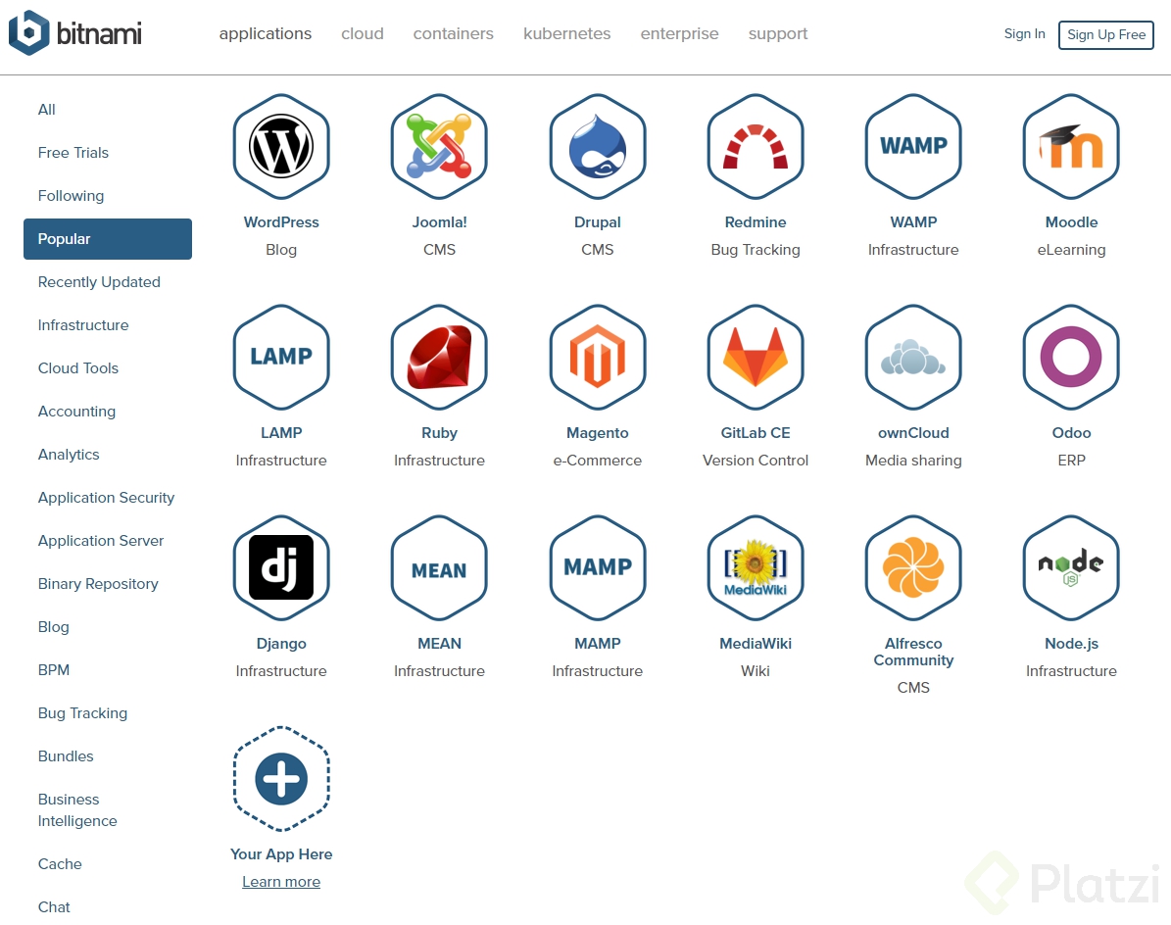The image size is (1171, 925).
Task: Click the Odoo purple ring icon
Action: (1071, 357)
